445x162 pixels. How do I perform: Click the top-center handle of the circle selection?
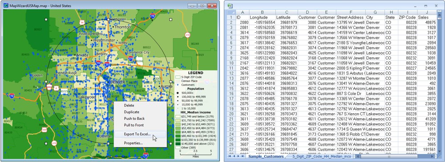(108, 20)
